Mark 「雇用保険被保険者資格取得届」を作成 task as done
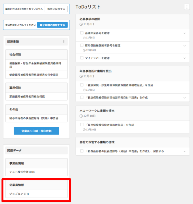This screenshot has width=193, height=204. 82,124
